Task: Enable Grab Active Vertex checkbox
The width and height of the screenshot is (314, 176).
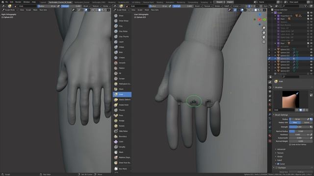Action: [x=290, y=145]
